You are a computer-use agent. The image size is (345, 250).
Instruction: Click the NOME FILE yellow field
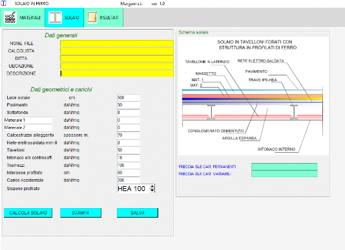(117, 43)
